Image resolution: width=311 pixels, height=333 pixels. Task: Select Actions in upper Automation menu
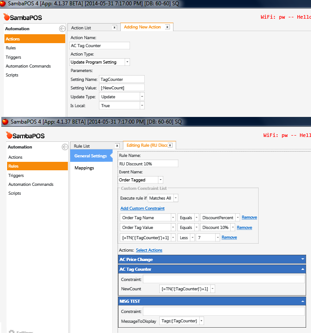point(35,39)
